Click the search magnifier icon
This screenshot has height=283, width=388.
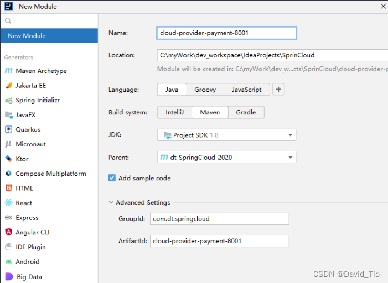[8, 21]
